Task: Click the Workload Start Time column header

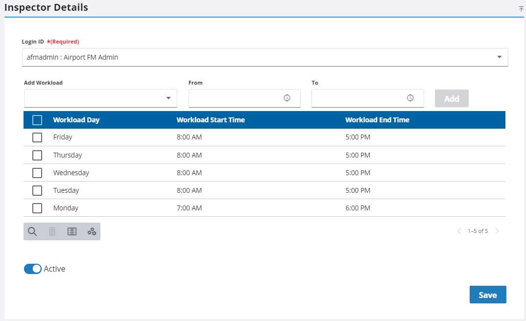Action: pos(211,119)
